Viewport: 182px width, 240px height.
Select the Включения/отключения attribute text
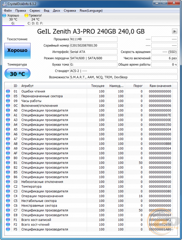tap(40, 105)
